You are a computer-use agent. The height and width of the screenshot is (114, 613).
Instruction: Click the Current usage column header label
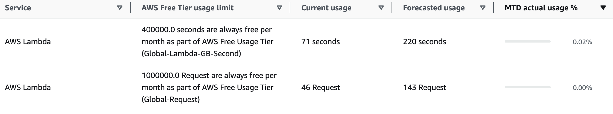coord(326,8)
